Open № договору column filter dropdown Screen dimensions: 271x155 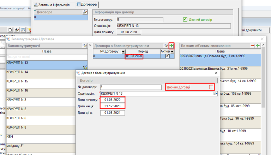click(x=123, y=52)
